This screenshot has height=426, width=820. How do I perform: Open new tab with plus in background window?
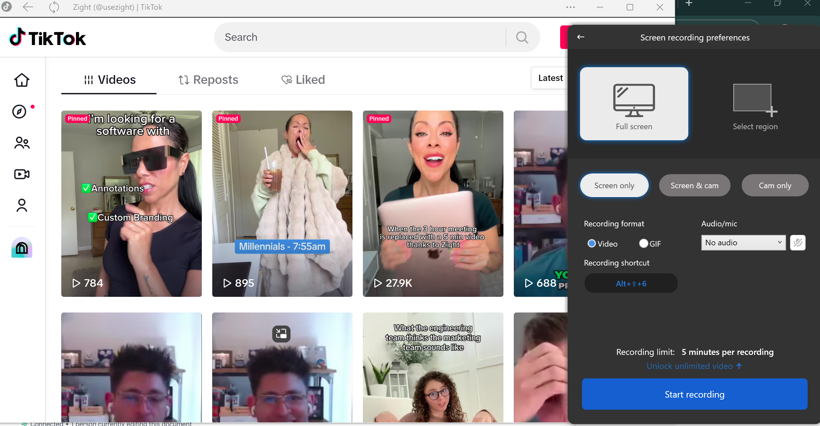pyautogui.click(x=689, y=3)
